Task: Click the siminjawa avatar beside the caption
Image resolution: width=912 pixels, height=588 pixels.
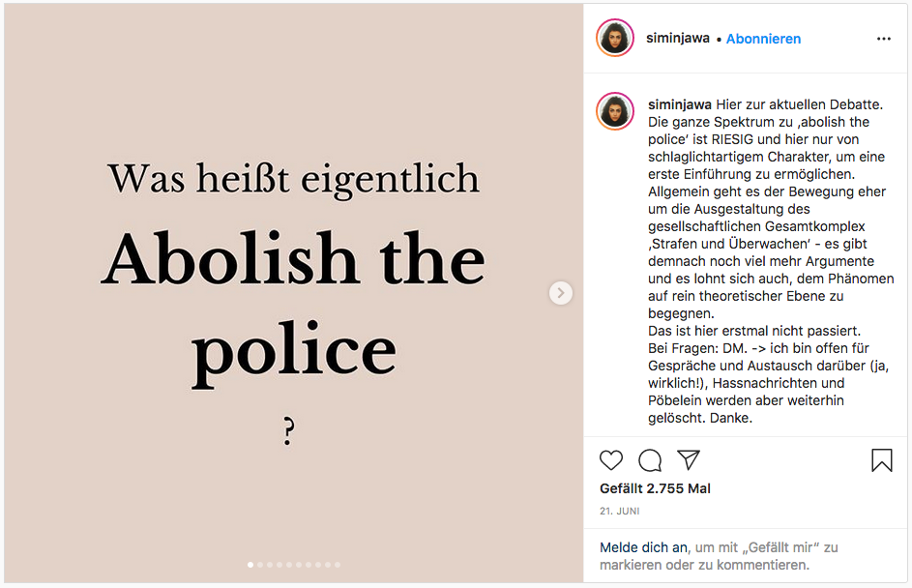Action: (x=615, y=111)
